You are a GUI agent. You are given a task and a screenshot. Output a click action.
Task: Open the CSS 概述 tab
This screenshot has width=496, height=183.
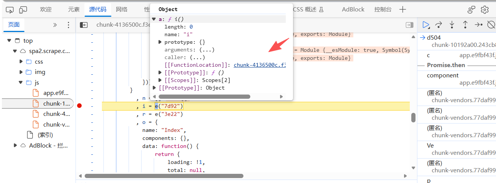coord(308,10)
